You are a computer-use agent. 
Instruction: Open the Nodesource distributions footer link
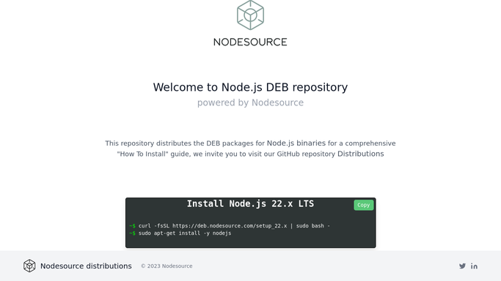[x=86, y=266]
